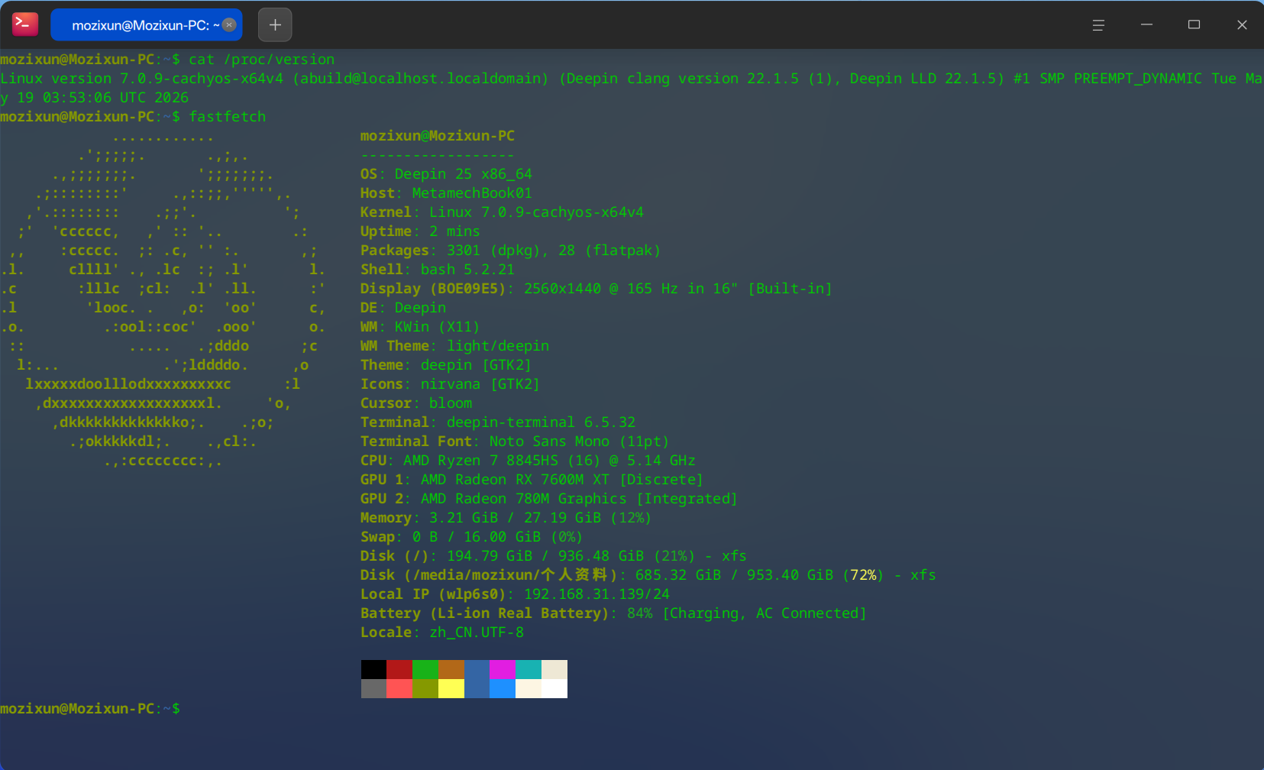
Task: Click the 'Battery (Li-ion Real Battery)' line
Action: pyautogui.click(x=613, y=613)
